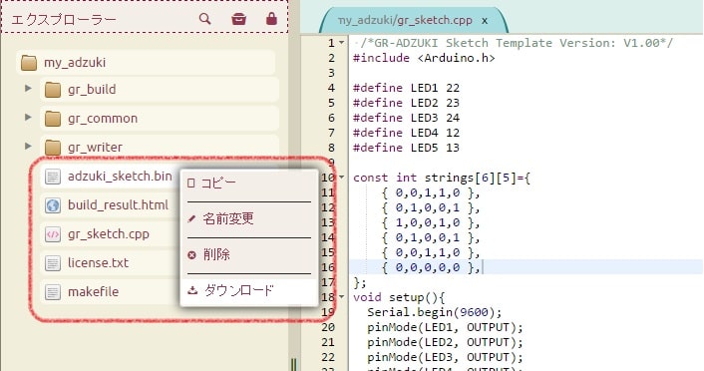Select the my_adzuki root folder
This screenshot has height=371, width=704.
146,63
